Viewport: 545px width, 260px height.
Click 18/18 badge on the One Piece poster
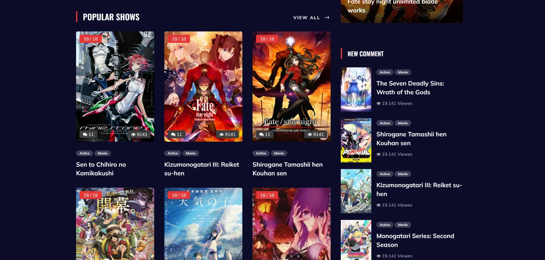[x=91, y=195]
